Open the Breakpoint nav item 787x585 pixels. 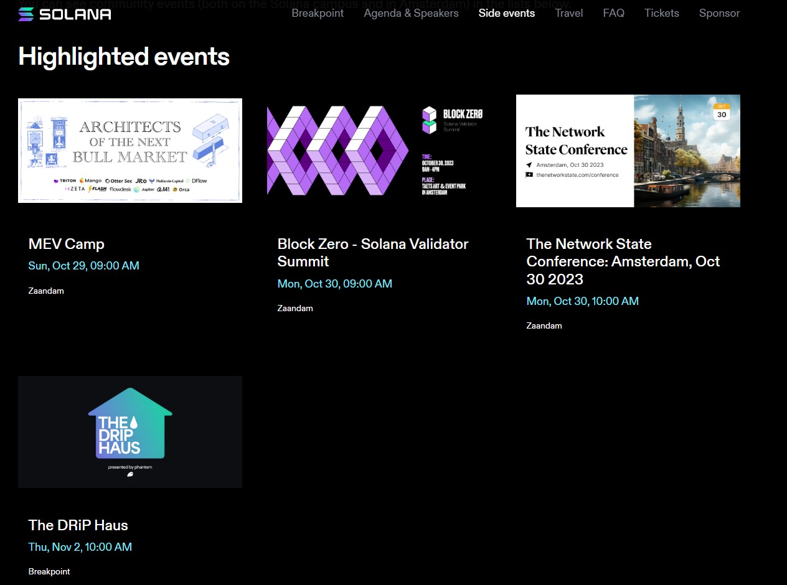click(318, 13)
